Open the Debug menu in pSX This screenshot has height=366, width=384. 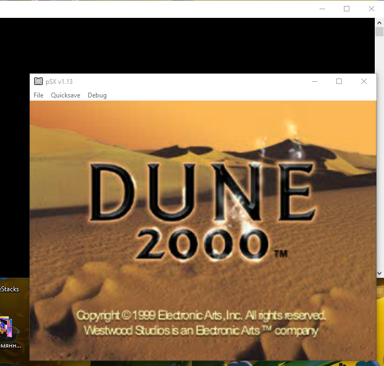[97, 95]
